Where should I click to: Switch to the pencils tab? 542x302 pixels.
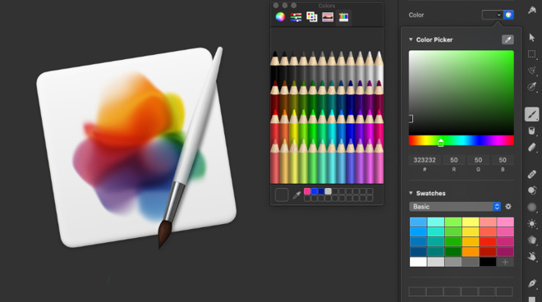[x=343, y=16]
